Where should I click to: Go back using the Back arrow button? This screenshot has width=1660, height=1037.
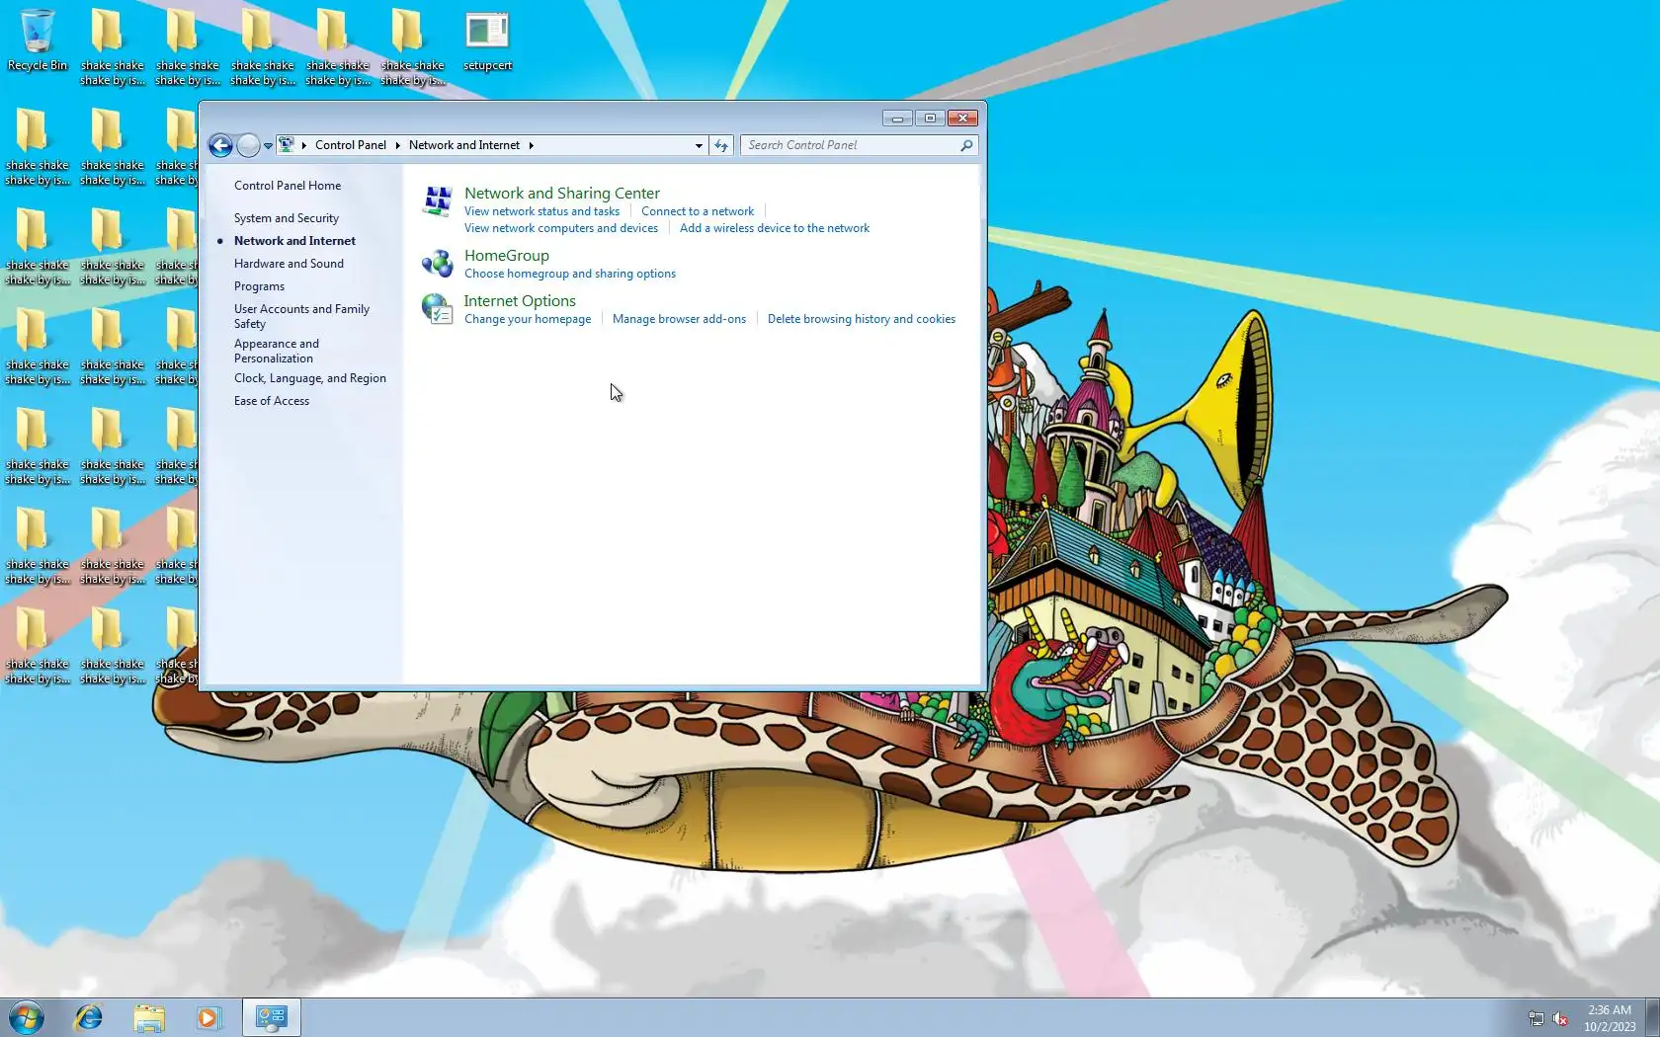tap(220, 145)
